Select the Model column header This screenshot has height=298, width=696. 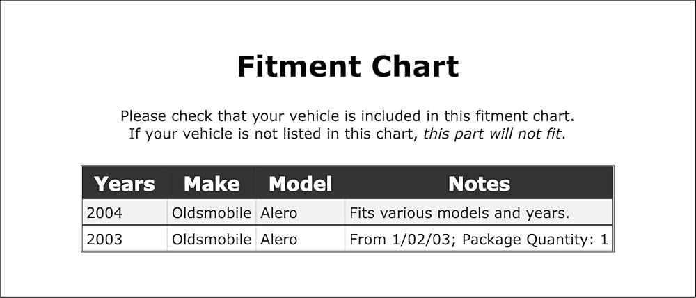(300, 184)
